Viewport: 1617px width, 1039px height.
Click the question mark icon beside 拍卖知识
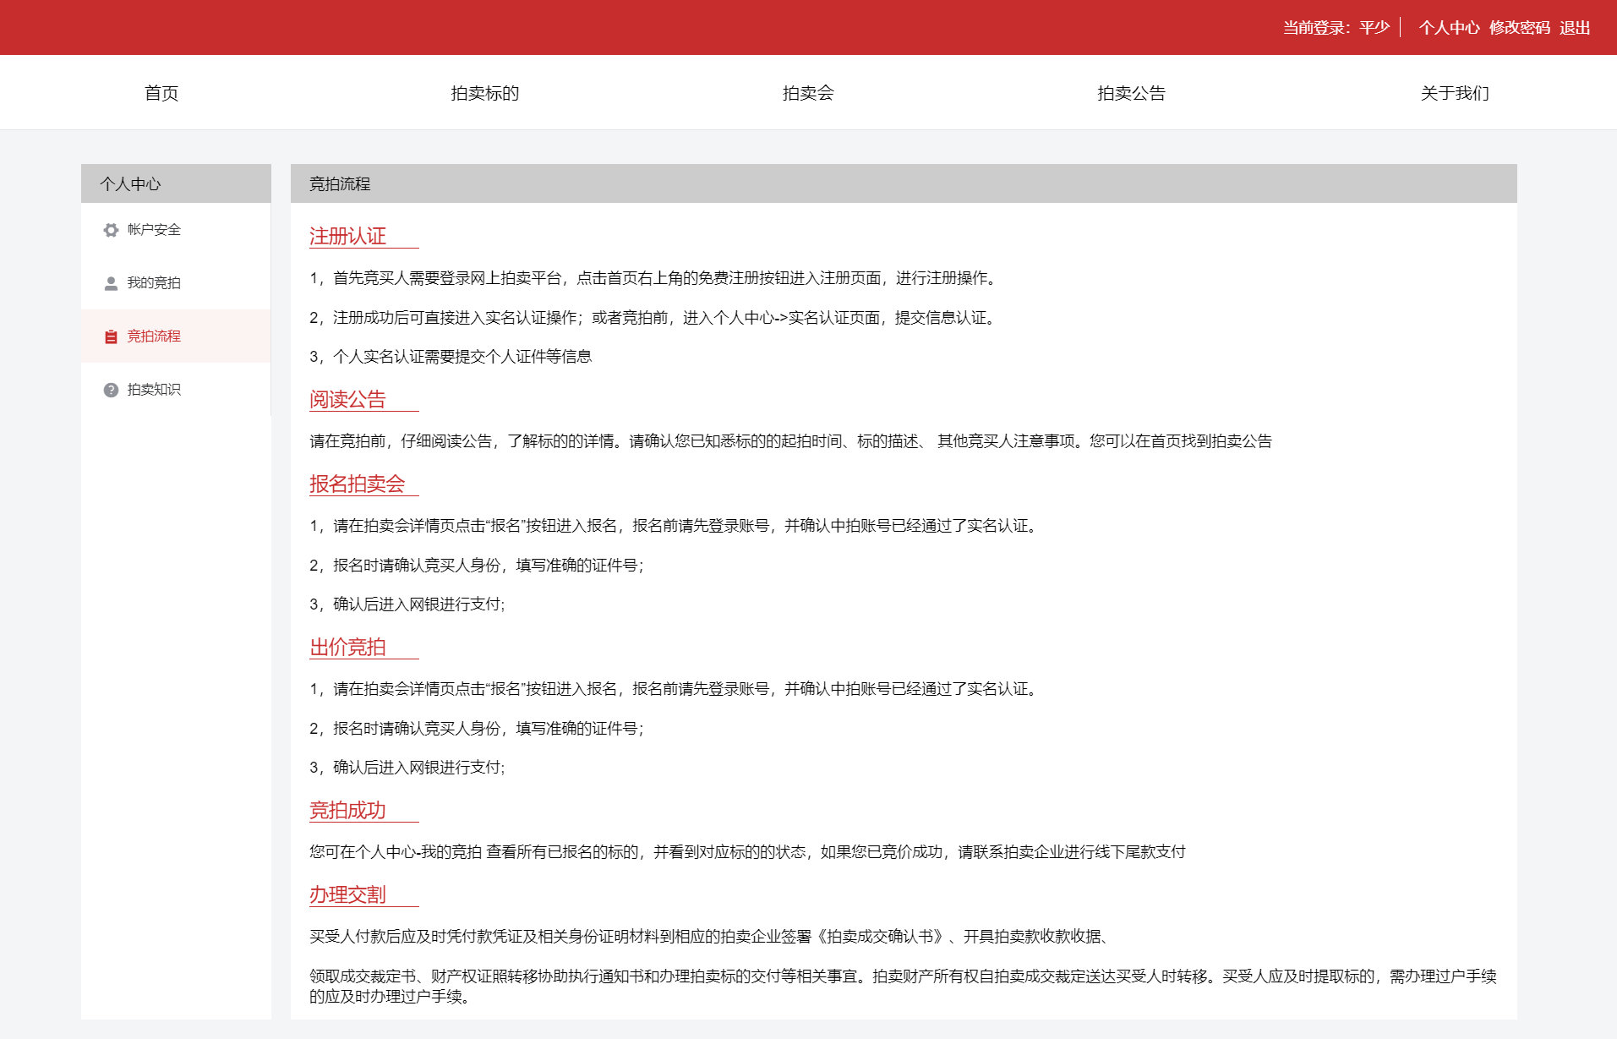pos(111,390)
